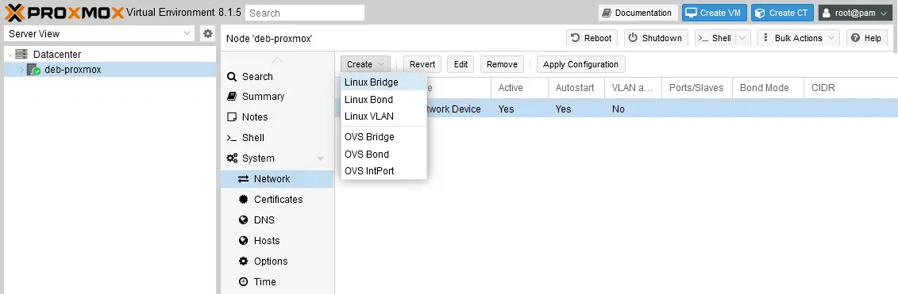Sort by the Autostart column header
Viewport: 898px width, 294px height.
point(576,87)
